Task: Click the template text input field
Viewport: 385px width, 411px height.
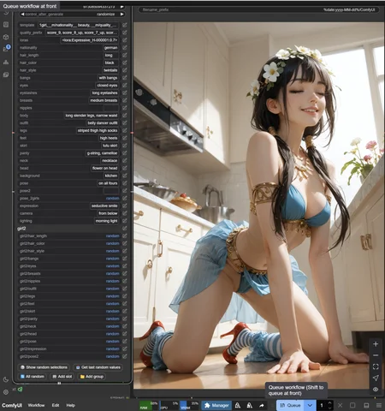Action: point(79,25)
